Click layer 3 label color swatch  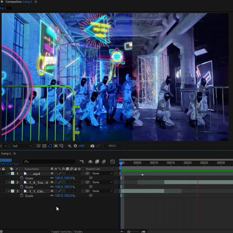(13, 191)
